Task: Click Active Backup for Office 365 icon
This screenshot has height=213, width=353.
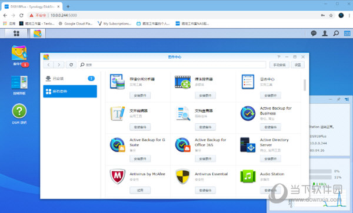Action: coord(182,145)
